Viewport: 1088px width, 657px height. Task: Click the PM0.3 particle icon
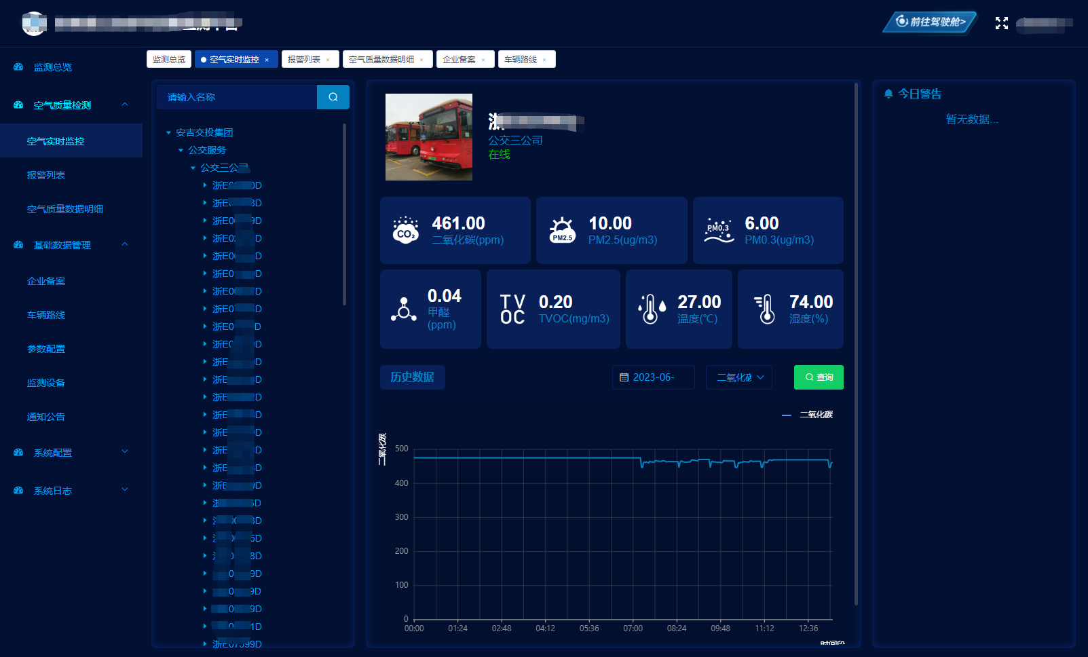click(x=719, y=231)
